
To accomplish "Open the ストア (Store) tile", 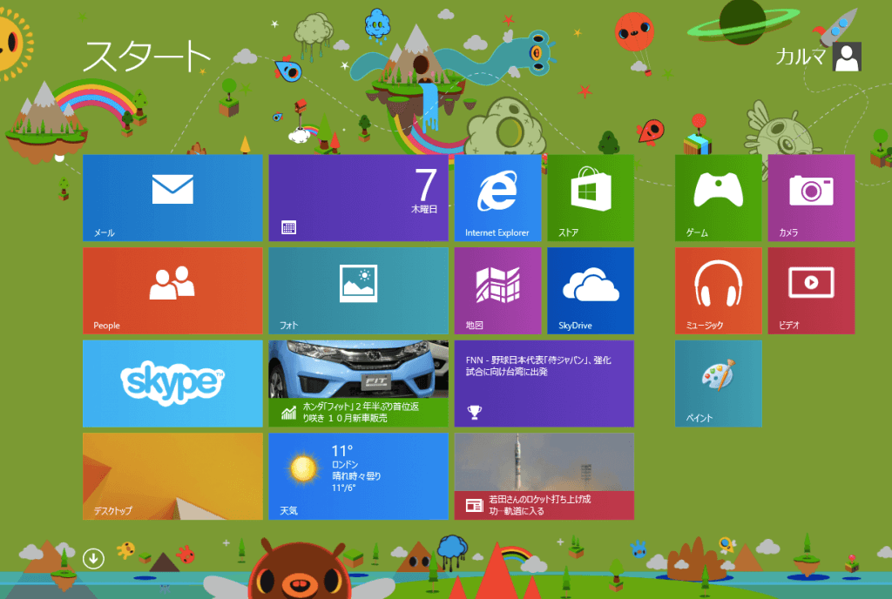I will coord(591,198).
